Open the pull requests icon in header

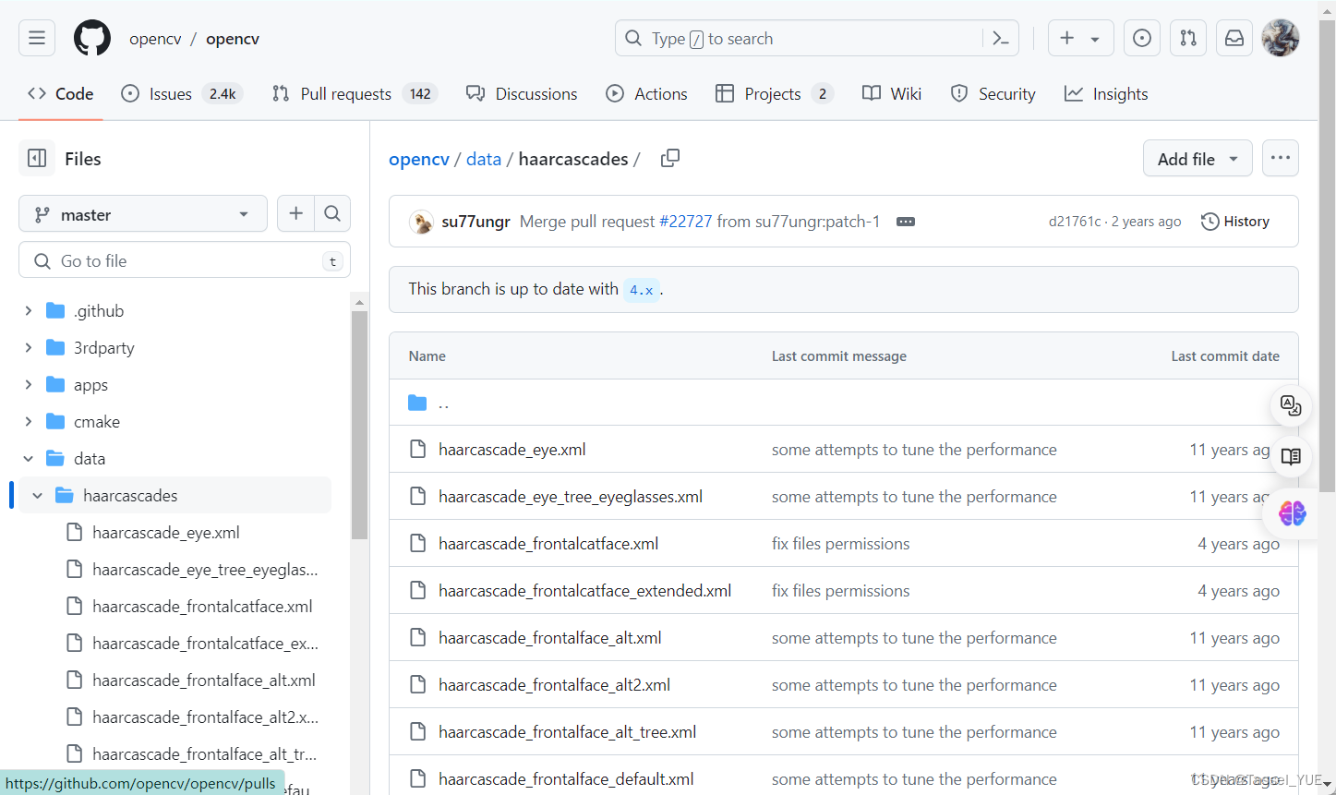pos(1188,38)
